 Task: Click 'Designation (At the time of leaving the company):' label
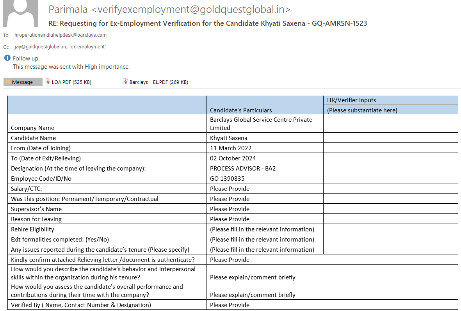tap(78, 169)
